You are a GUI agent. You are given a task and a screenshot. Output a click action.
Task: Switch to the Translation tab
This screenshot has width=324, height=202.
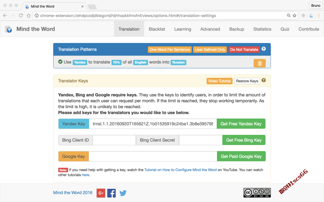coord(129,29)
